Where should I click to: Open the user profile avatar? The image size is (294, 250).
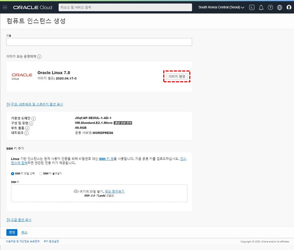[x=289, y=7]
